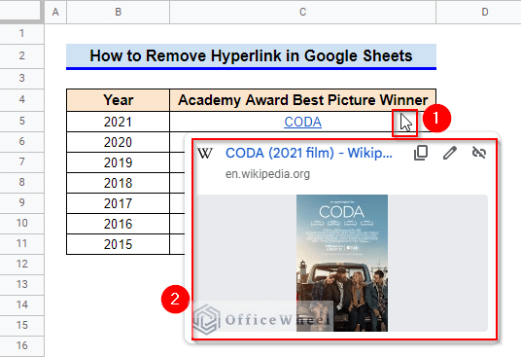Click 'Academy Award Best Picture Winner' header cell
Image resolution: width=521 pixels, height=357 pixels.
tap(302, 100)
